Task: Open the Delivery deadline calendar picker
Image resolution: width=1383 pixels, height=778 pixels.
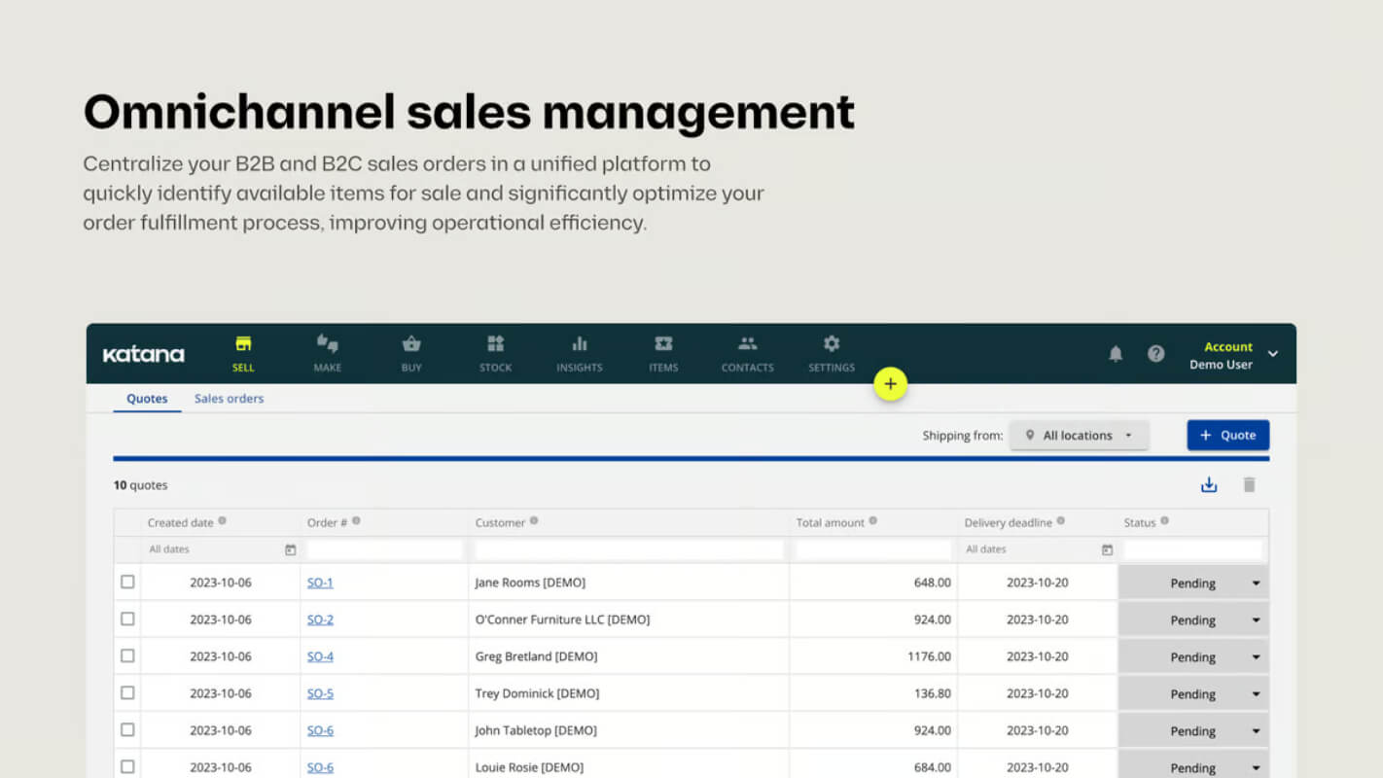Action: click(1107, 549)
